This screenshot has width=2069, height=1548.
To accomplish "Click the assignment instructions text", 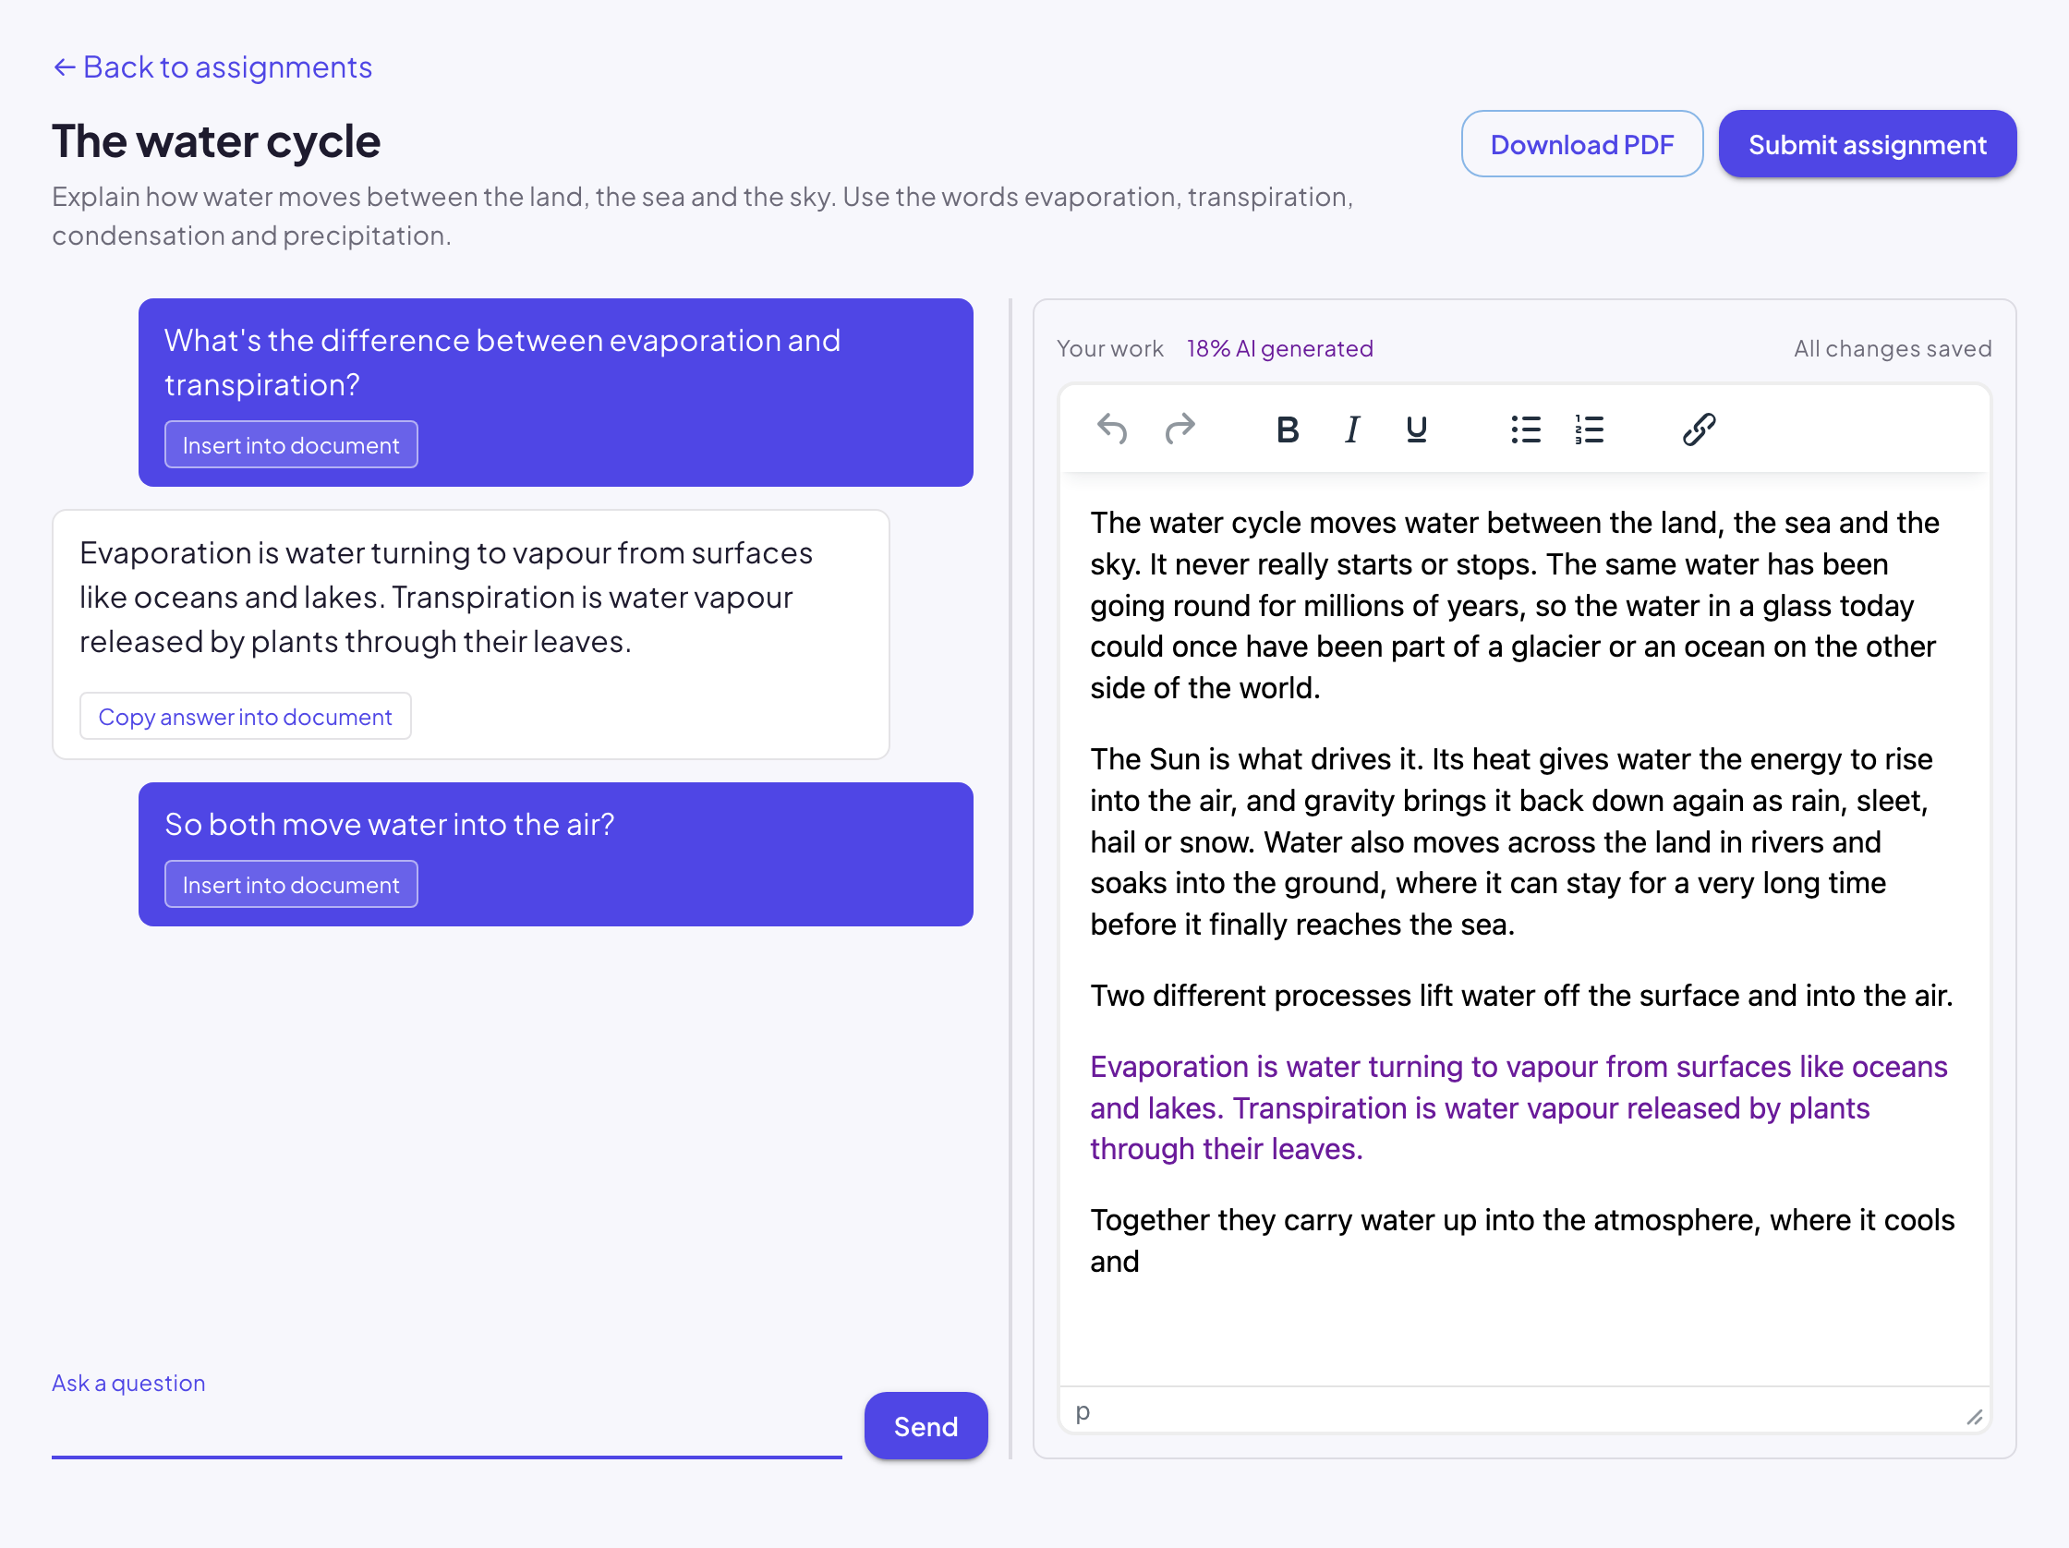I will 703,216.
